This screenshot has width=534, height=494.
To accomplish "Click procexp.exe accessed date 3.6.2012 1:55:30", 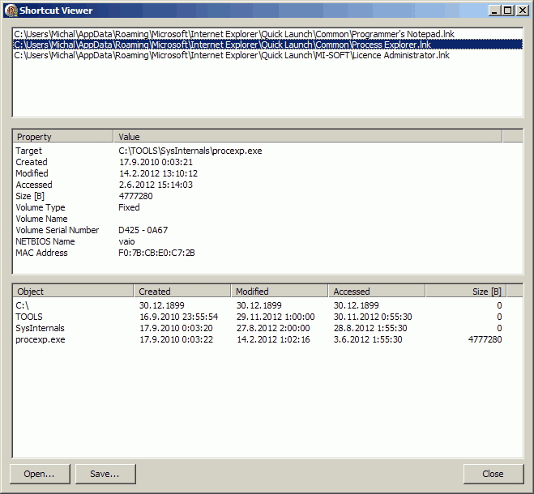I will point(368,339).
